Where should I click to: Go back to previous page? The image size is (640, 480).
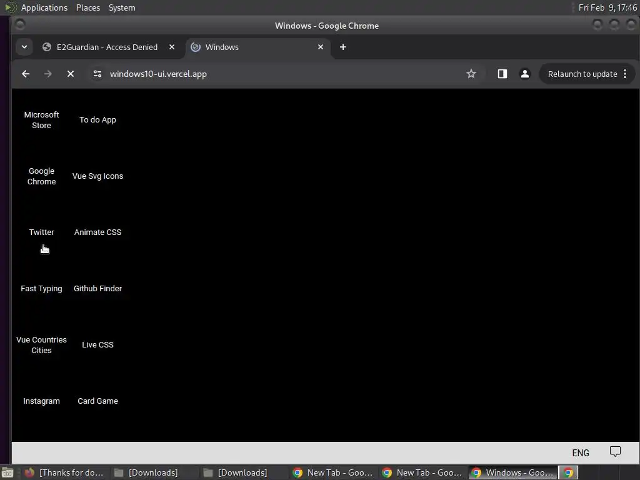pyautogui.click(x=26, y=74)
